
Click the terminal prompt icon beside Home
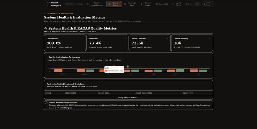click(x=77, y=4)
